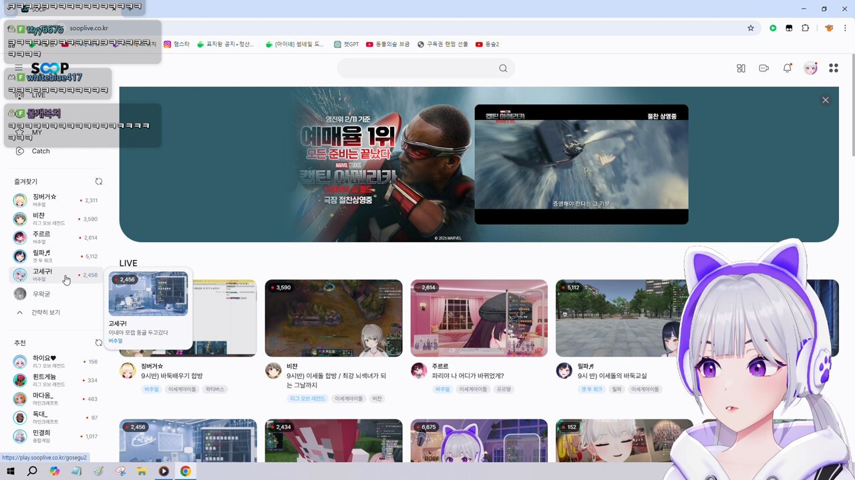This screenshot has width=855, height=480.
Task: Open stream thumbnail with 2,434 viewers
Action: [333, 441]
